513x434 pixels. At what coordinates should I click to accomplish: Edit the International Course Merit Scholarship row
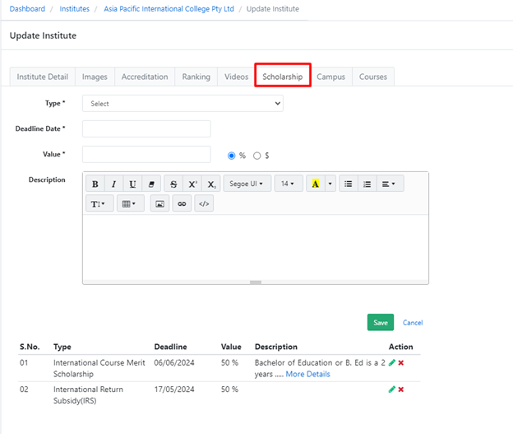pos(392,362)
